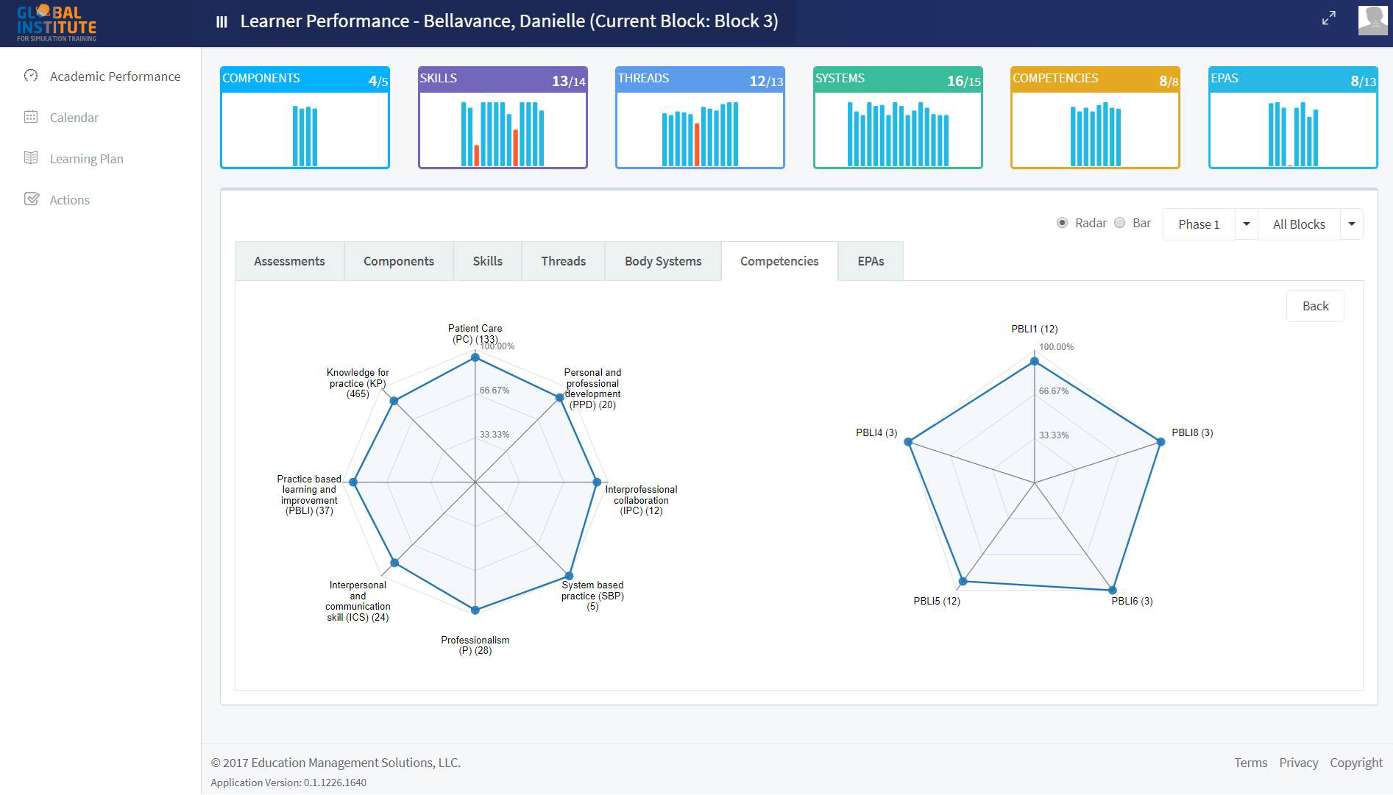Select the Radar chart option
Screen dimensions: 1393x795
1062,223
